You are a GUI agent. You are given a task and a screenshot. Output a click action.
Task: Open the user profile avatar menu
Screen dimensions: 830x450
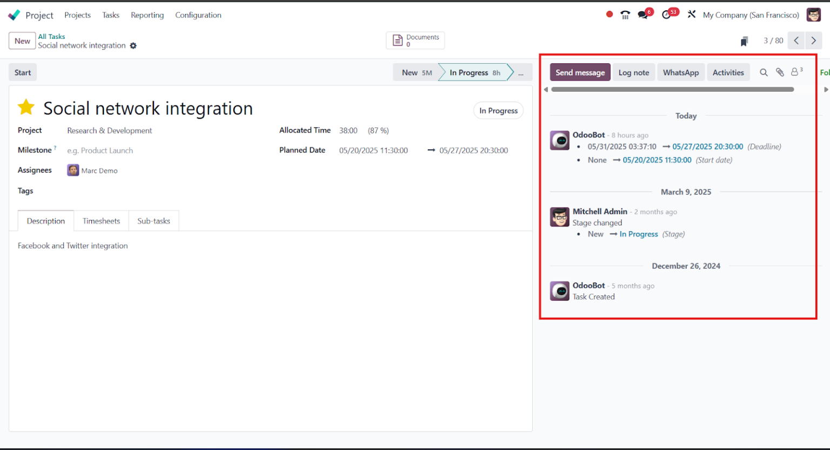click(x=813, y=15)
